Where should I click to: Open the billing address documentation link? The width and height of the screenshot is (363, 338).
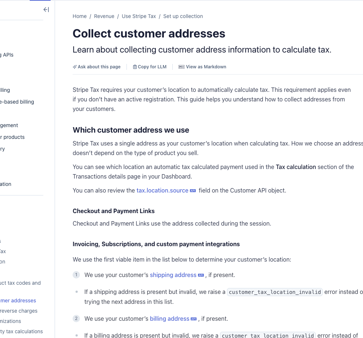click(x=169, y=319)
